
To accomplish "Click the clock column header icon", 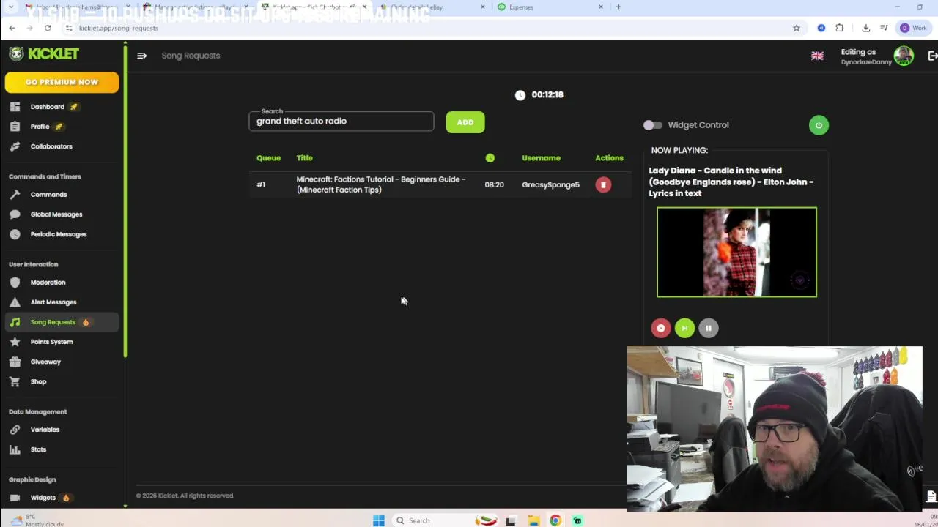I will tap(490, 158).
